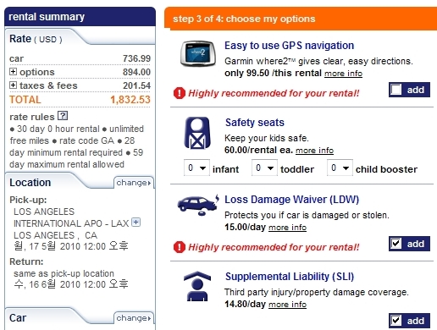Viewport: 437px width, 330px height.
Task: Open the toddler seat quantity dropdown
Action: tap(264, 168)
